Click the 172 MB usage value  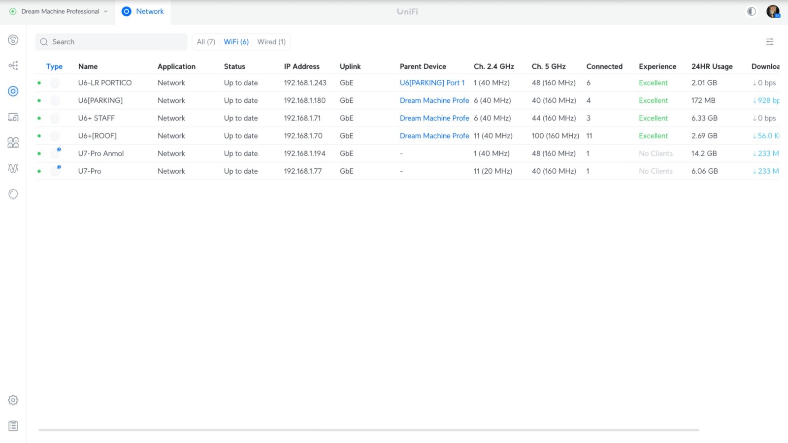click(x=703, y=100)
